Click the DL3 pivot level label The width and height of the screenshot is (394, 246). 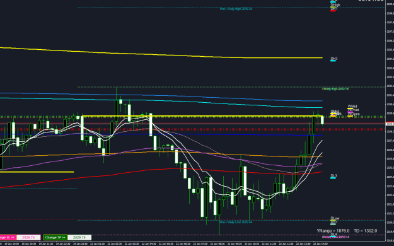pos(333,176)
